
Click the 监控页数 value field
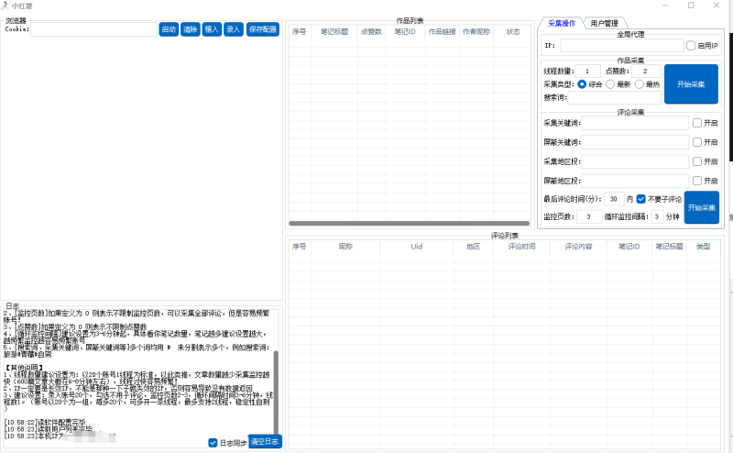pos(589,216)
